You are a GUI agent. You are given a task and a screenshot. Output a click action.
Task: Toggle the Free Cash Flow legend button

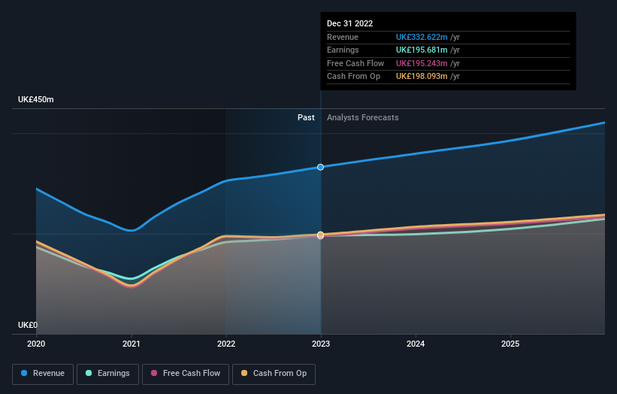(x=186, y=374)
